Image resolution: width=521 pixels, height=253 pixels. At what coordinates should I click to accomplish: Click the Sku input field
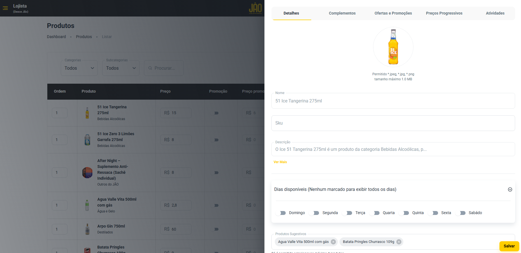click(x=393, y=123)
